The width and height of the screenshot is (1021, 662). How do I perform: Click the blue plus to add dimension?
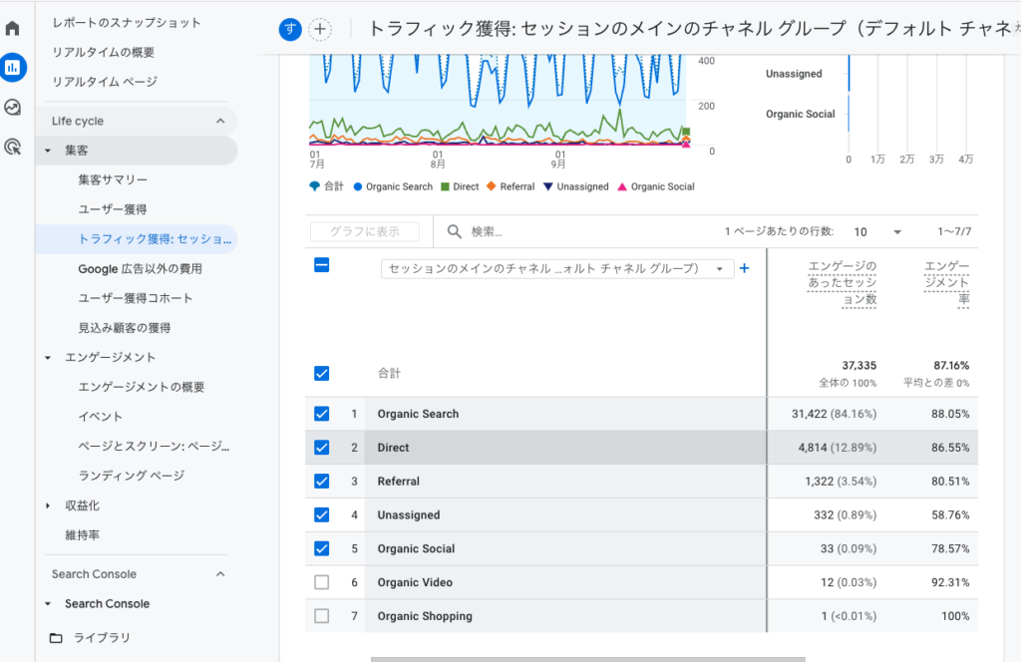tap(744, 268)
